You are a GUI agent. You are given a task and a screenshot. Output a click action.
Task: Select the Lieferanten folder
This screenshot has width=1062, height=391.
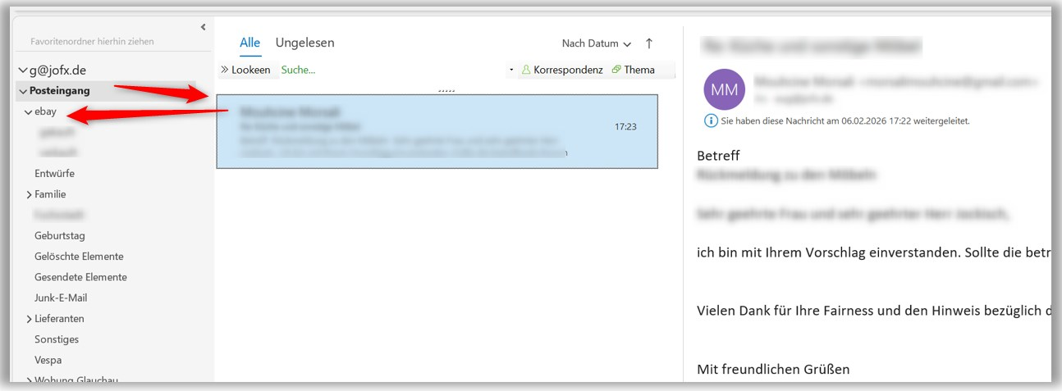pyautogui.click(x=59, y=318)
